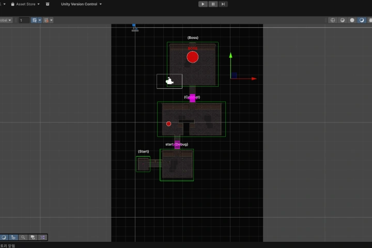This screenshot has width=372, height=248.
Task: Expand the grid snapping options arrow
Action: [40, 20]
